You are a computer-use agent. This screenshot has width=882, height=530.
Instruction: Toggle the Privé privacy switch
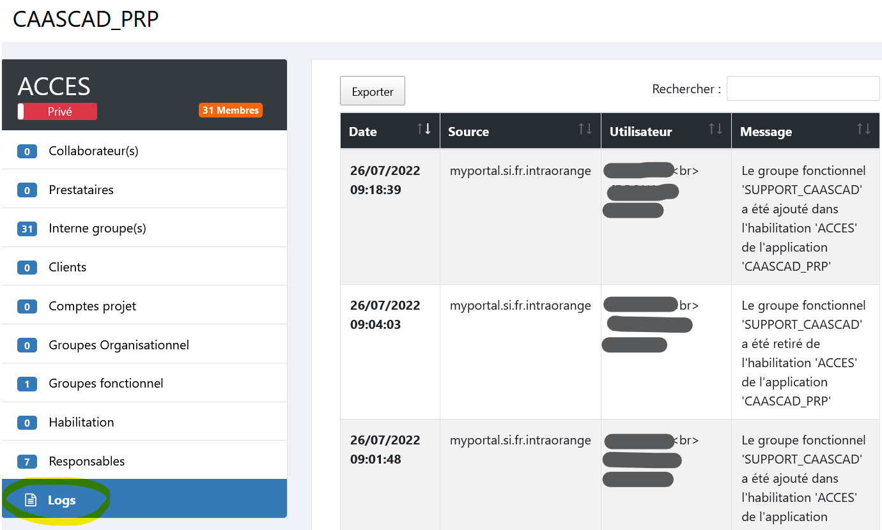(x=57, y=111)
